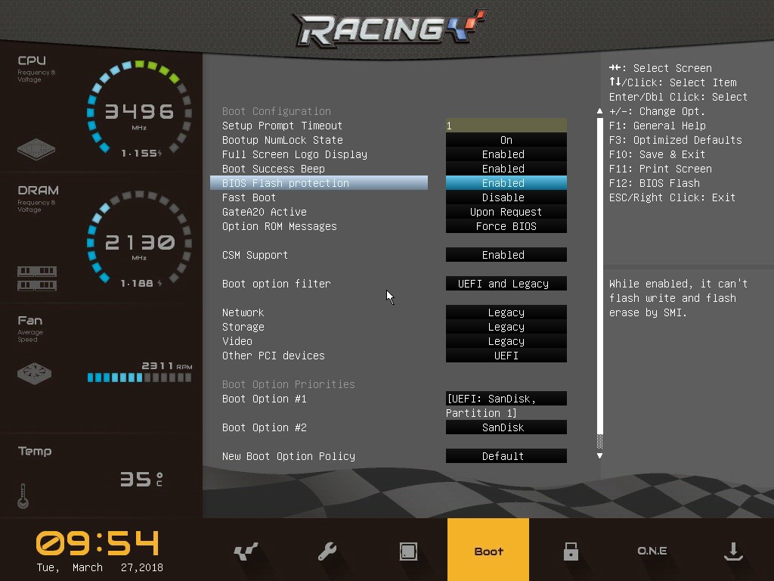This screenshot has width=774, height=581.
Task: Open the Chipset tab icon
Action: (408, 551)
